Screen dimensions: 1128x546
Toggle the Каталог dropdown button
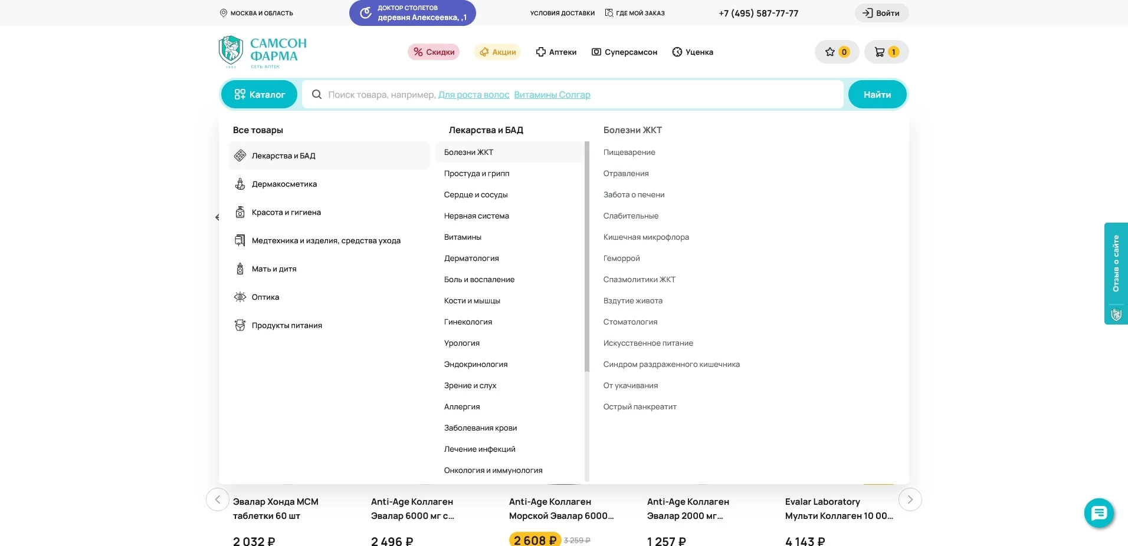(260, 94)
